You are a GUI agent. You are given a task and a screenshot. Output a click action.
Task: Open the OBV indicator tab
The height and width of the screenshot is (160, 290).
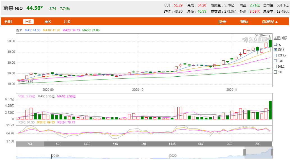pyautogui.click(x=201, y=144)
